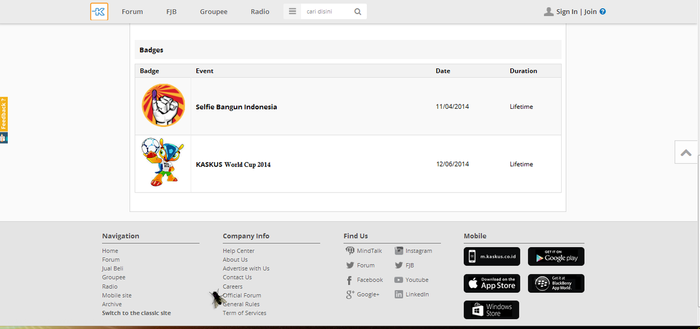Viewport: 700px width, 329px height.
Task: Click the Radio link in footer Navigation
Action: 110,286
